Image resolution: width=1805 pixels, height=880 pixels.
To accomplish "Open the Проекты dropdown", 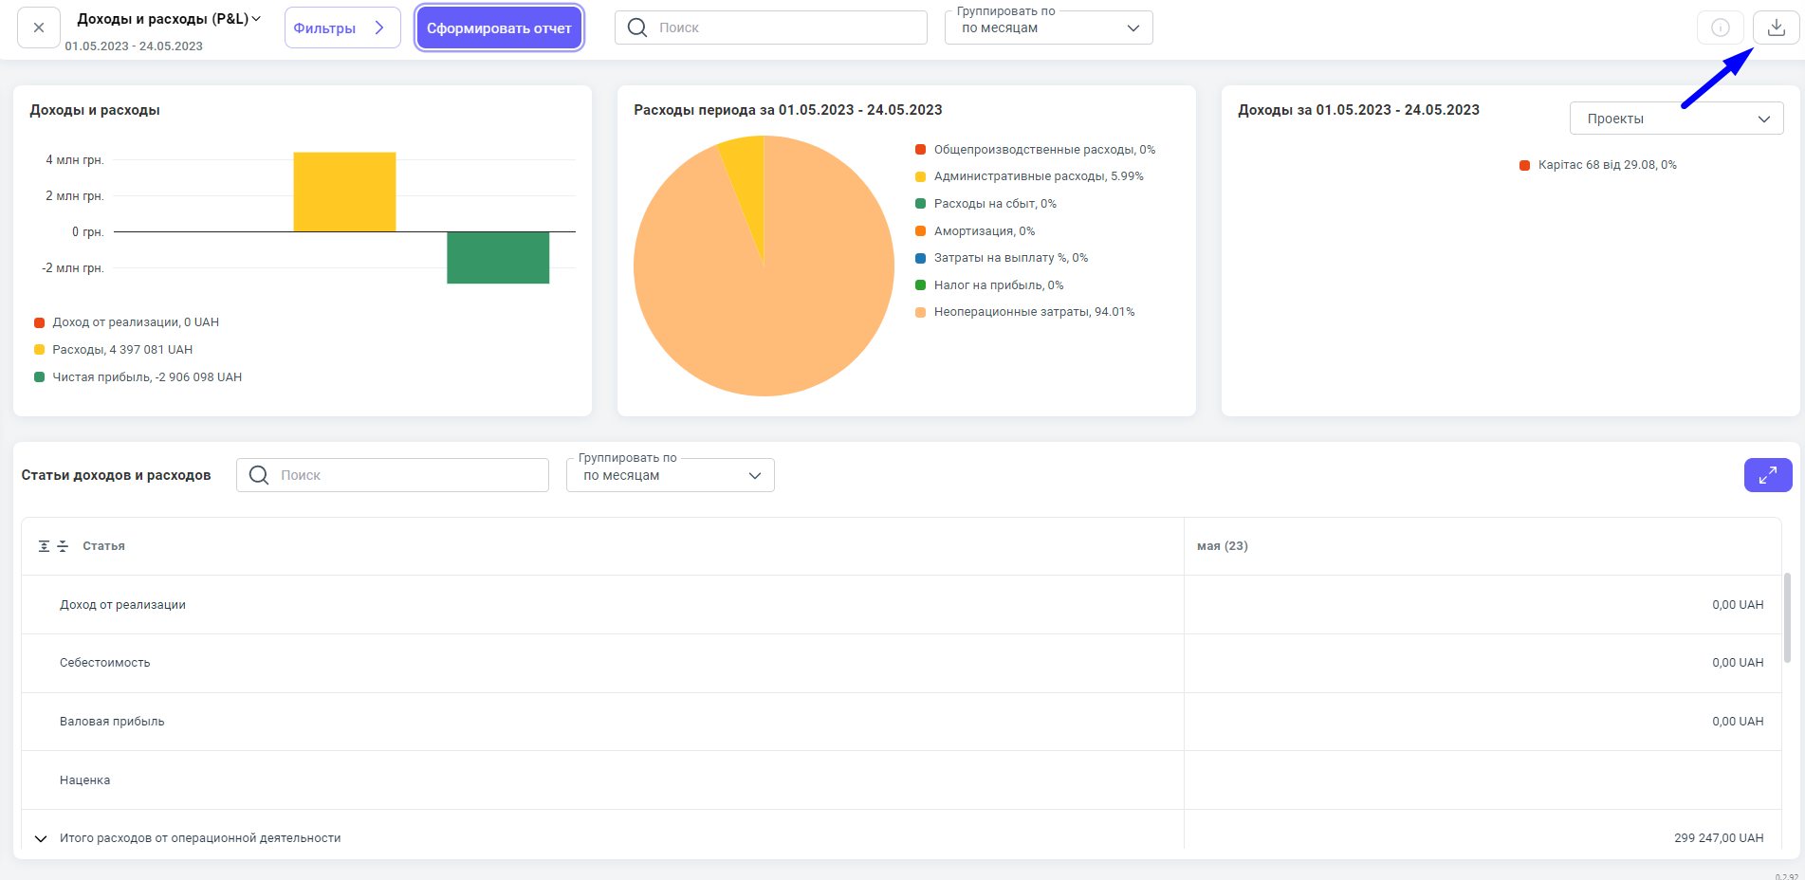I will [1676, 119].
